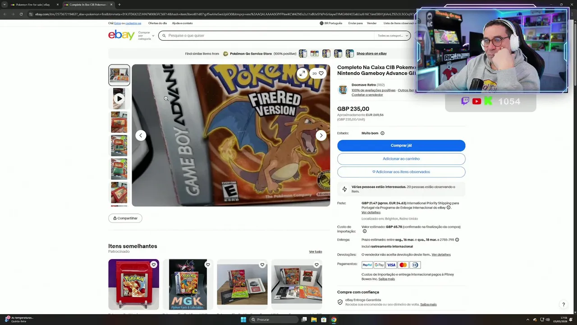The height and width of the screenshot is (325, 577).
Task: Click the eBay logo
Action: 121,35
